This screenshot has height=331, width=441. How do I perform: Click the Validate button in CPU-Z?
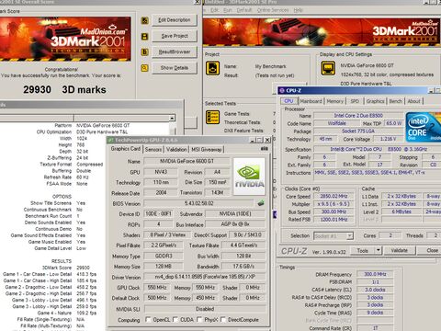(400, 250)
